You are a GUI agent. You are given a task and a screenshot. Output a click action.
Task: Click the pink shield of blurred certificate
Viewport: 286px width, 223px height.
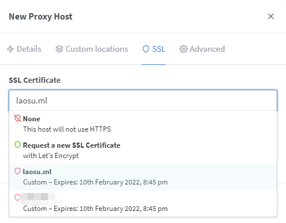(x=17, y=198)
